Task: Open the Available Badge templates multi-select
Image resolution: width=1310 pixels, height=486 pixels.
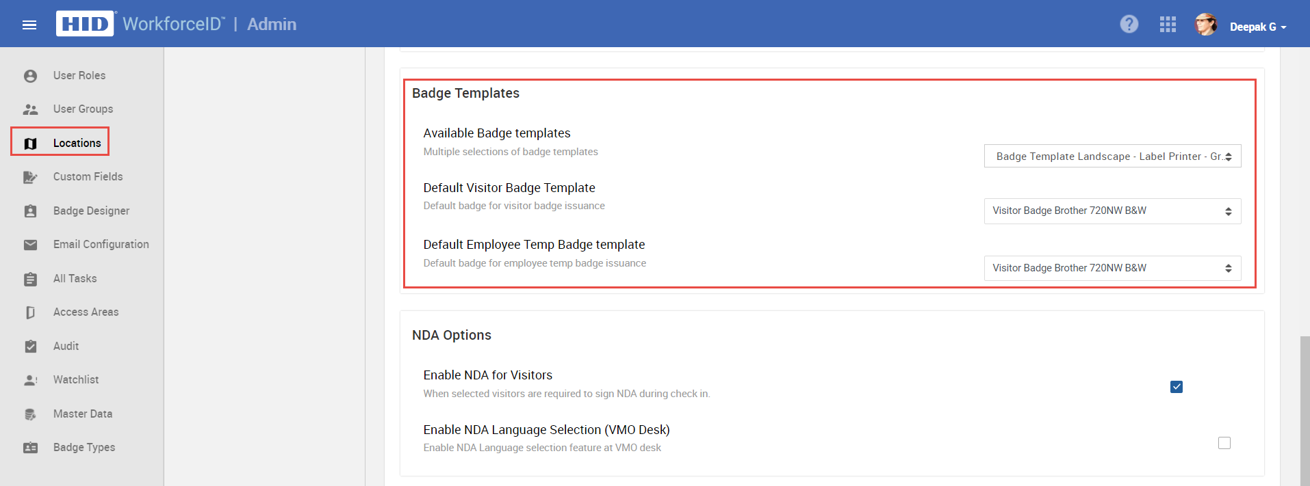Action: [x=1112, y=157]
